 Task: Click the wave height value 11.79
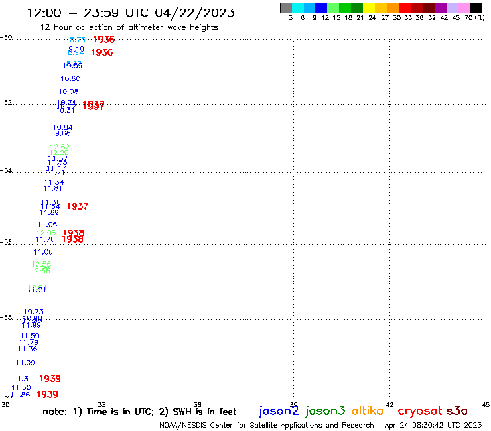click(29, 342)
